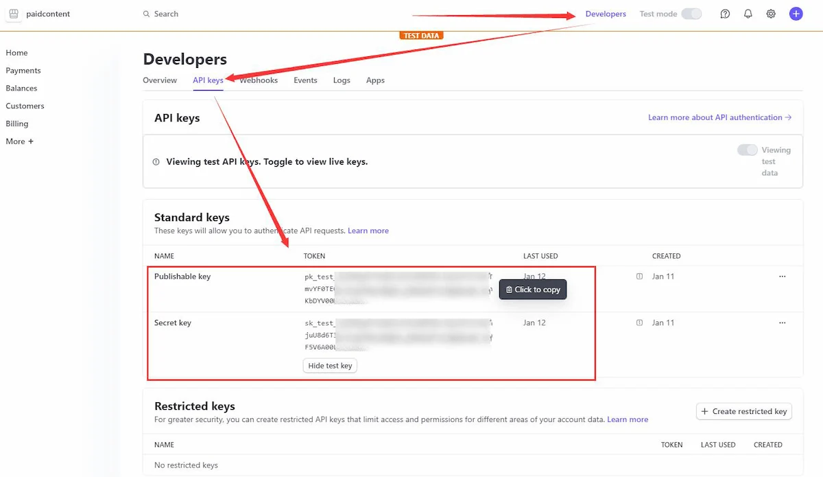The image size is (823, 477).
Task: Toggle Test mode in the top bar
Action: tap(692, 13)
